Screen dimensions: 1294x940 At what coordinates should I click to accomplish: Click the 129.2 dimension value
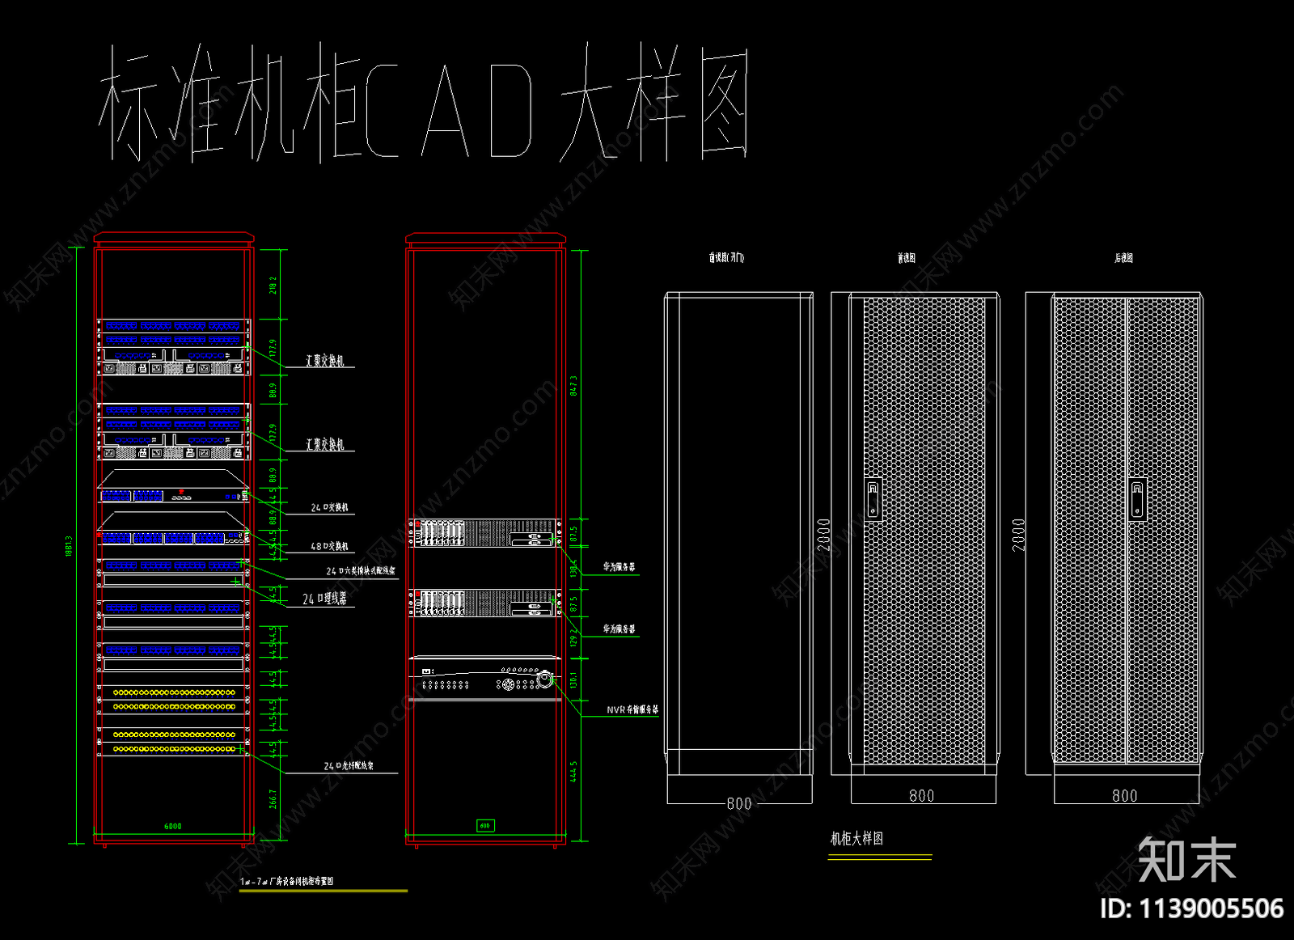[x=573, y=637]
